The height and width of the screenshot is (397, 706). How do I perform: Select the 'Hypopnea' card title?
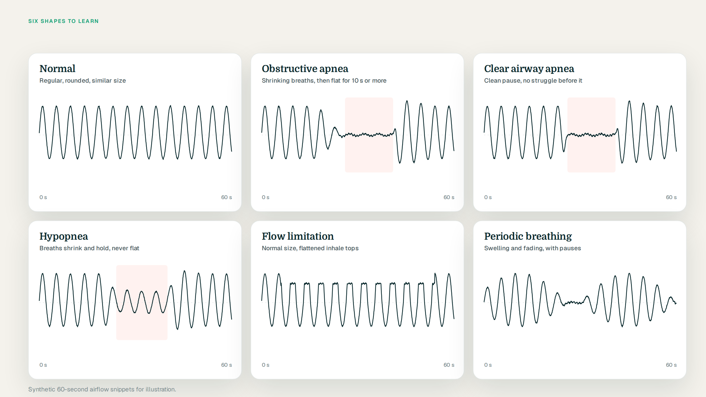64,236
